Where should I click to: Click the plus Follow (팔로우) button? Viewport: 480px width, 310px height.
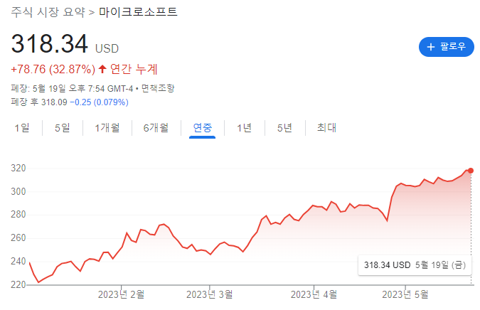click(x=446, y=47)
